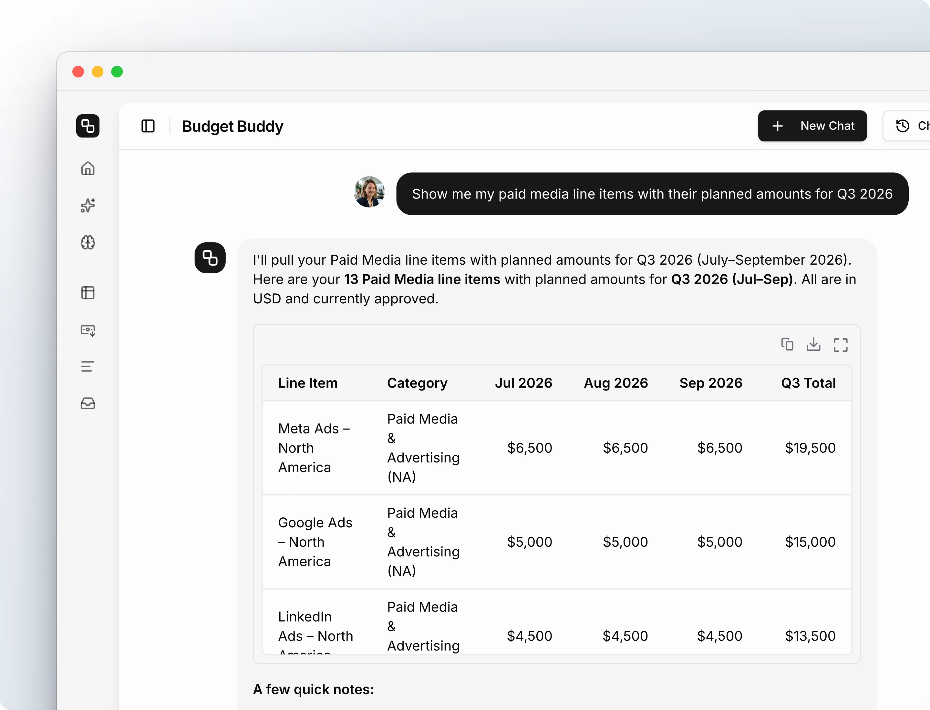Screen dimensions: 930x710
Task: Click the $19,500 Q3 total value
Action: [810, 448]
